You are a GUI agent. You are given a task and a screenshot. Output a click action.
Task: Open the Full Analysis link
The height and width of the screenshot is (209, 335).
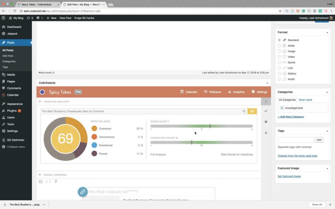158,155
